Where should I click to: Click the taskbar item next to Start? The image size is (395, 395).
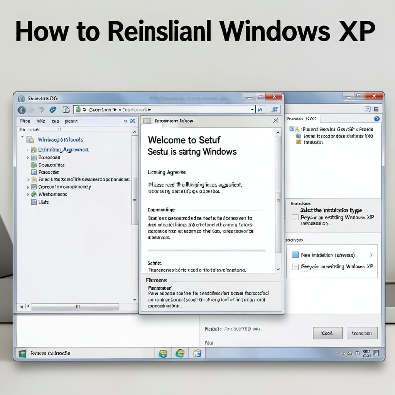click(51, 353)
